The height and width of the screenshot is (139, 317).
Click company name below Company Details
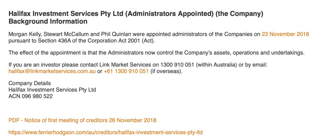(x=52, y=90)
